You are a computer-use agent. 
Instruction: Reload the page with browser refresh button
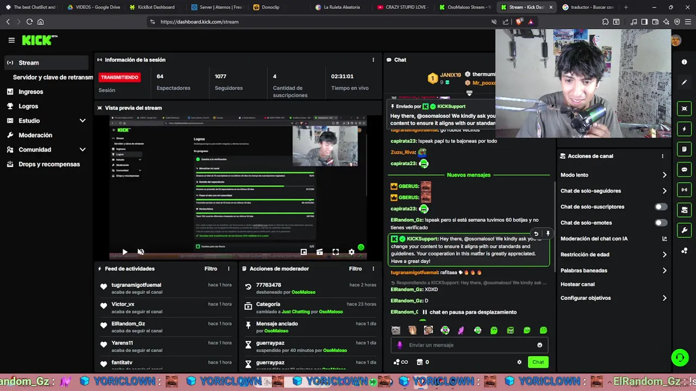[x=29, y=22]
